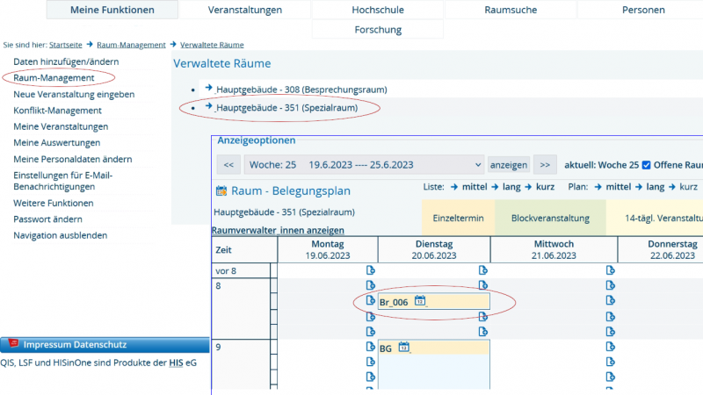The height and width of the screenshot is (395, 703).
Task: Select Plan mittel view
Action: point(619,187)
